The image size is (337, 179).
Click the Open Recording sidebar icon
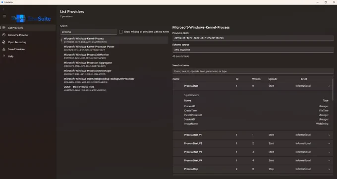(x=4, y=42)
